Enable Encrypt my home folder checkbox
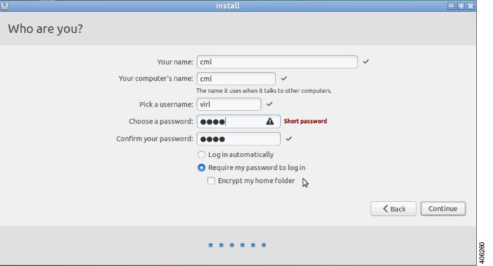This screenshot has width=493, height=266. (x=211, y=181)
